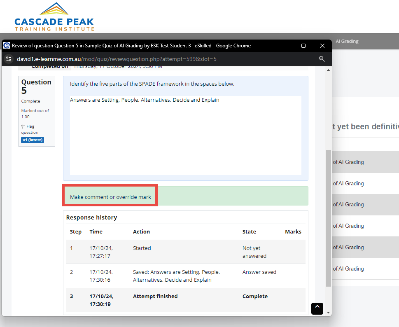Click the Saved: Answers are Setting action text
This screenshot has width=399, height=327.
[x=177, y=276]
